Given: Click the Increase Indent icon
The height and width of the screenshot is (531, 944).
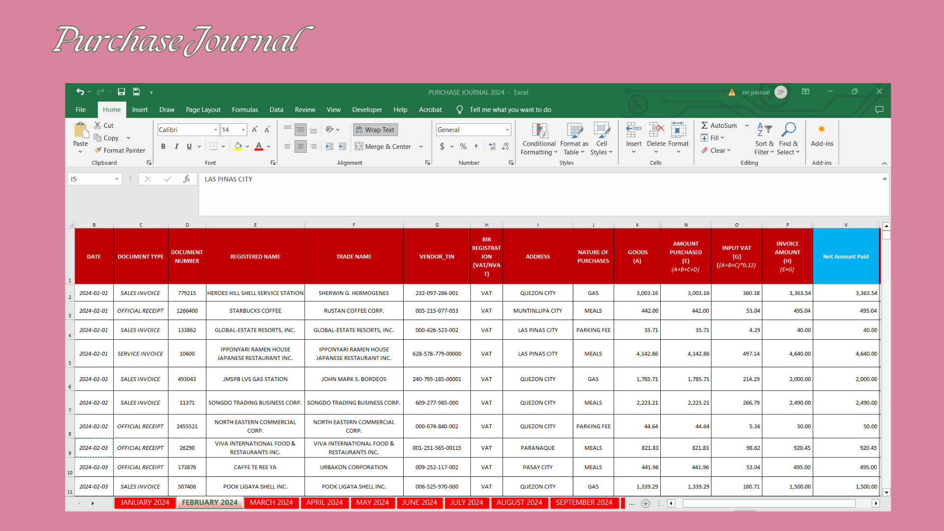Looking at the screenshot, I should click(343, 147).
